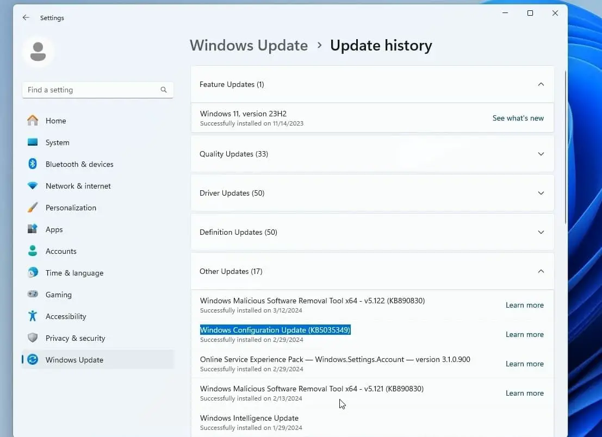Expand the Driver Updates section
Screen dimensions: 602x437
coord(541,193)
